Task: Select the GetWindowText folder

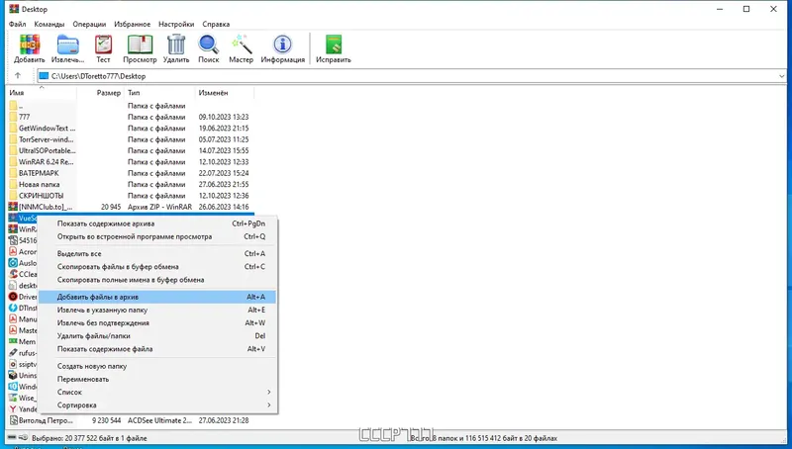Action: coord(131,129)
